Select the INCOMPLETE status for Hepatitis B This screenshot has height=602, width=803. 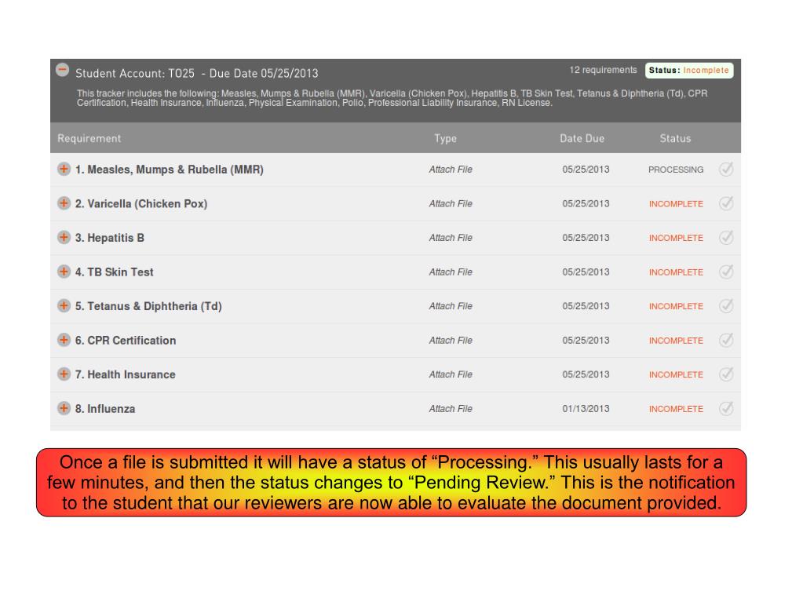676,238
